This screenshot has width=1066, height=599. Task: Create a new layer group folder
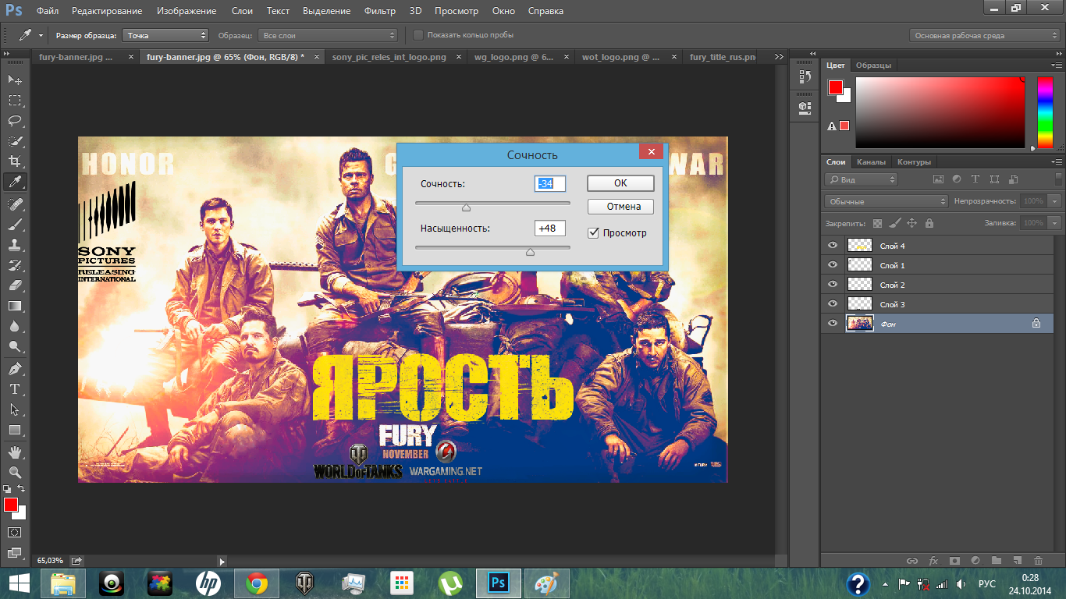click(x=996, y=560)
